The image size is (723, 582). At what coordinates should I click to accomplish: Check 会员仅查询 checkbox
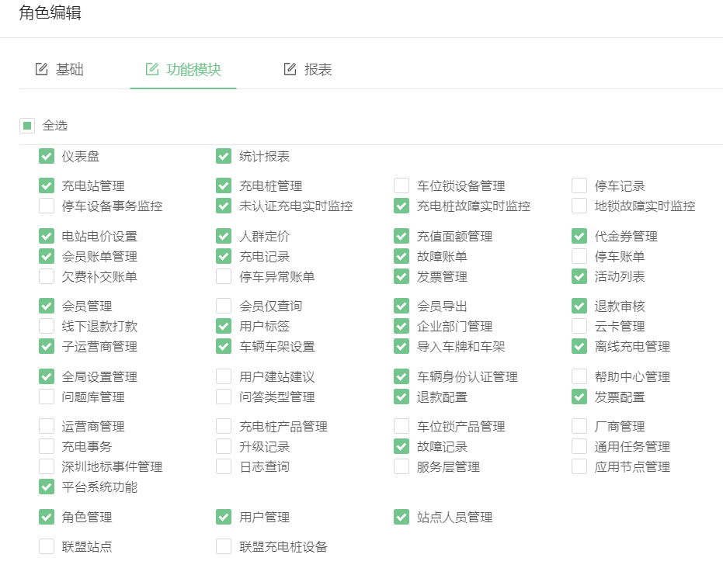point(224,306)
